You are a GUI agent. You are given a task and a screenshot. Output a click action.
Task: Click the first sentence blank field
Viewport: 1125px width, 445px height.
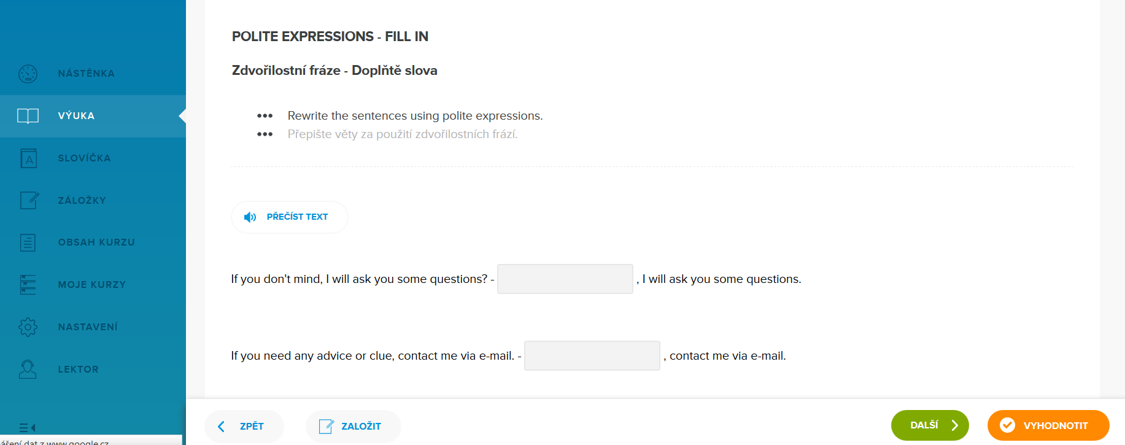pyautogui.click(x=565, y=279)
